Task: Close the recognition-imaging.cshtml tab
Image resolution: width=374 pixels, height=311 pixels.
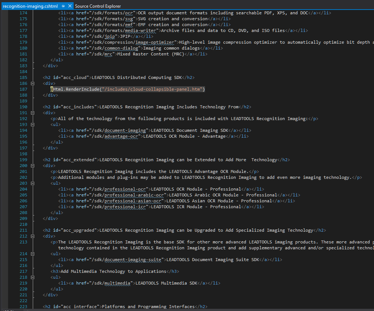Action: click(70, 6)
